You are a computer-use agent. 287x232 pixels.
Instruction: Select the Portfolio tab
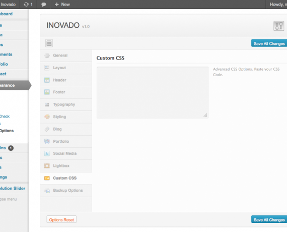66,141
